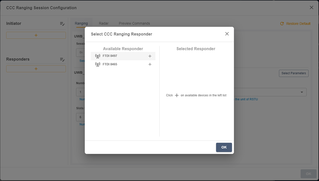This screenshot has width=319, height=181.
Task: Confirm with OK in the responder dialog
Action: pos(224,147)
